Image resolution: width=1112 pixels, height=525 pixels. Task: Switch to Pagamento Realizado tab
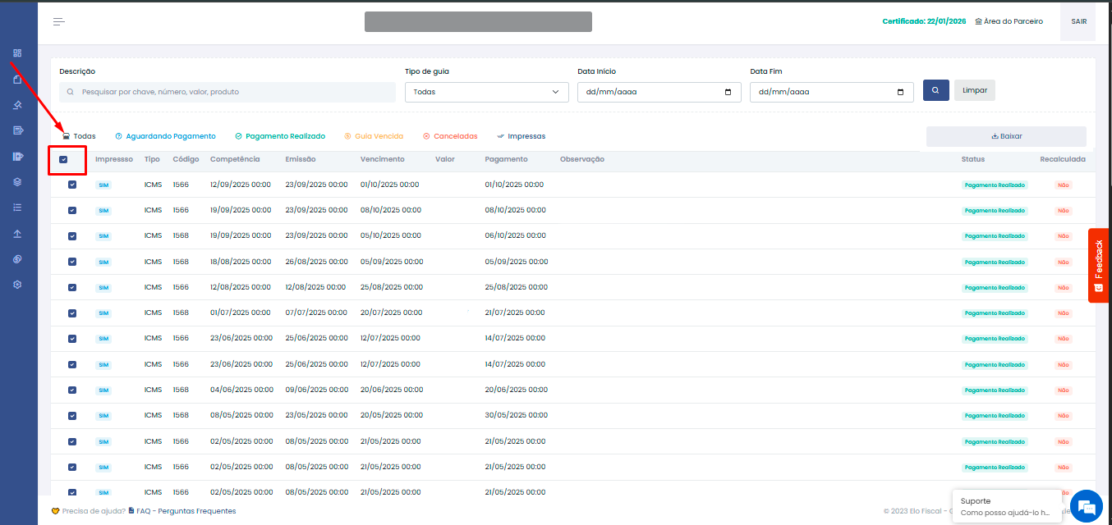(280, 136)
